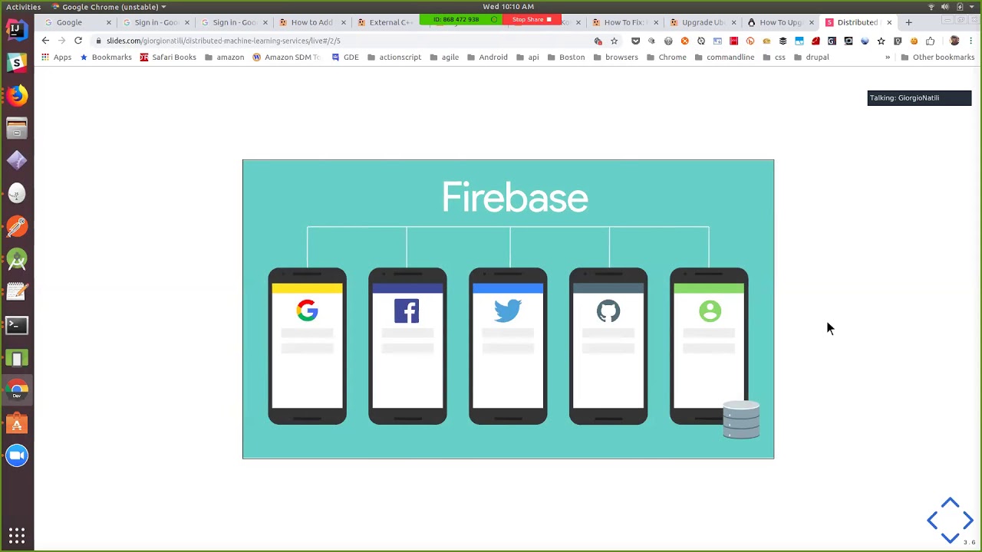Switch to the How To Fix tab
The image size is (982, 552).
pos(624,22)
